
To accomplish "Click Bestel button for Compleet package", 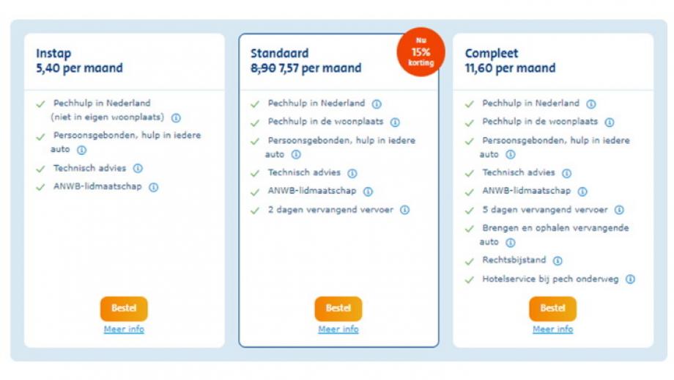I will pyautogui.click(x=553, y=309).
